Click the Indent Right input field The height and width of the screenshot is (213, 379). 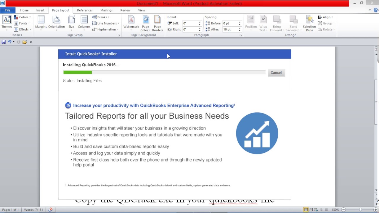(190, 29)
